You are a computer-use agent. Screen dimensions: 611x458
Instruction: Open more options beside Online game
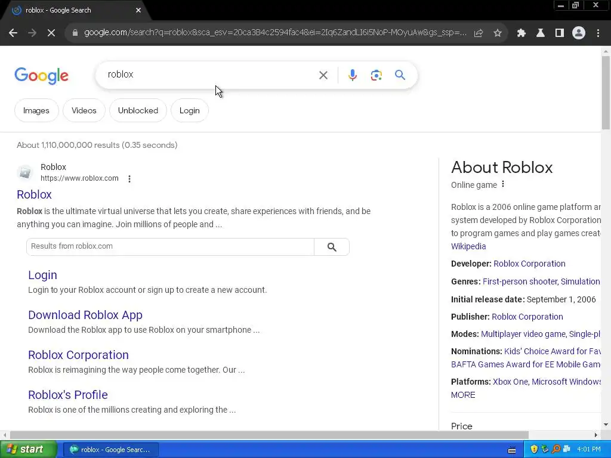tap(503, 184)
